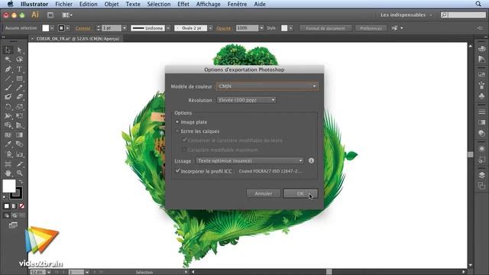
Task: Select the Pen tool
Action: click(8, 70)
